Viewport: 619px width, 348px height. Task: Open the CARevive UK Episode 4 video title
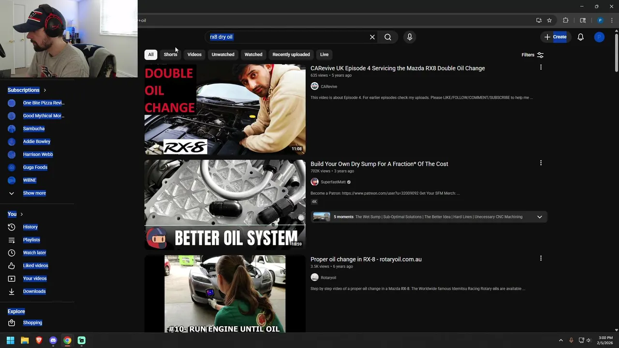click(x=398, y=68)
